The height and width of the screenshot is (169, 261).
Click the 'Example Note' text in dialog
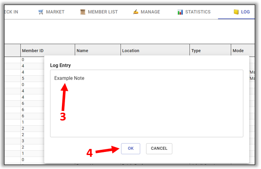pos(69,78)
